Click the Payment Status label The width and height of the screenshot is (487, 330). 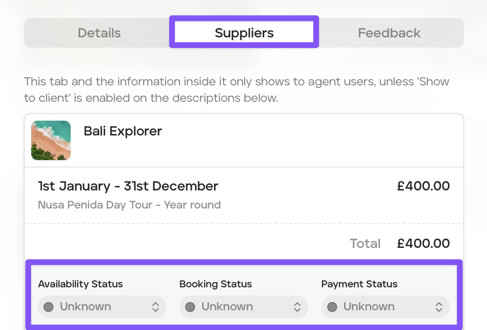click(359, 284)
